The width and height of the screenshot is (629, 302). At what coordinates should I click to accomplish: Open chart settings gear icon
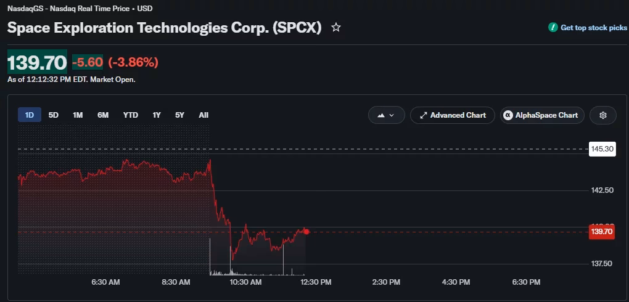click(x=603, y=115)
